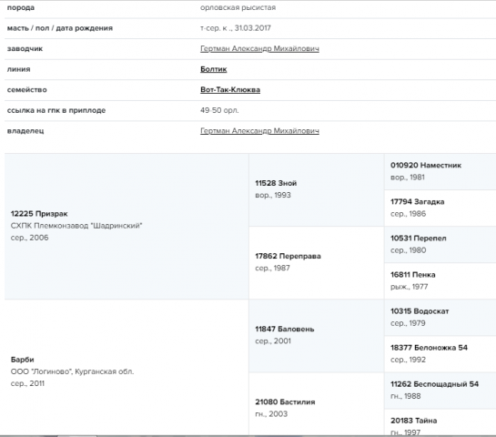Screen dimensions: 496x437
Task: Click ancestor 11847 Баловень
Action: coord(285,329)
